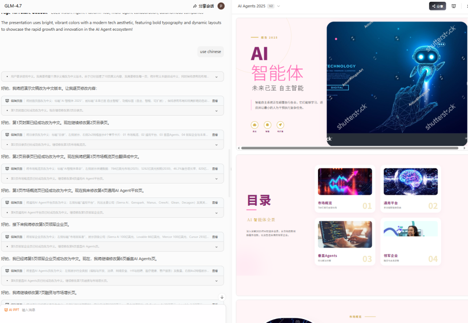The height and width of the screenshot is (323, 468).
Task: Click 查看 on the 垂直AI Agents edit card
Action: [x=215, y=271]
